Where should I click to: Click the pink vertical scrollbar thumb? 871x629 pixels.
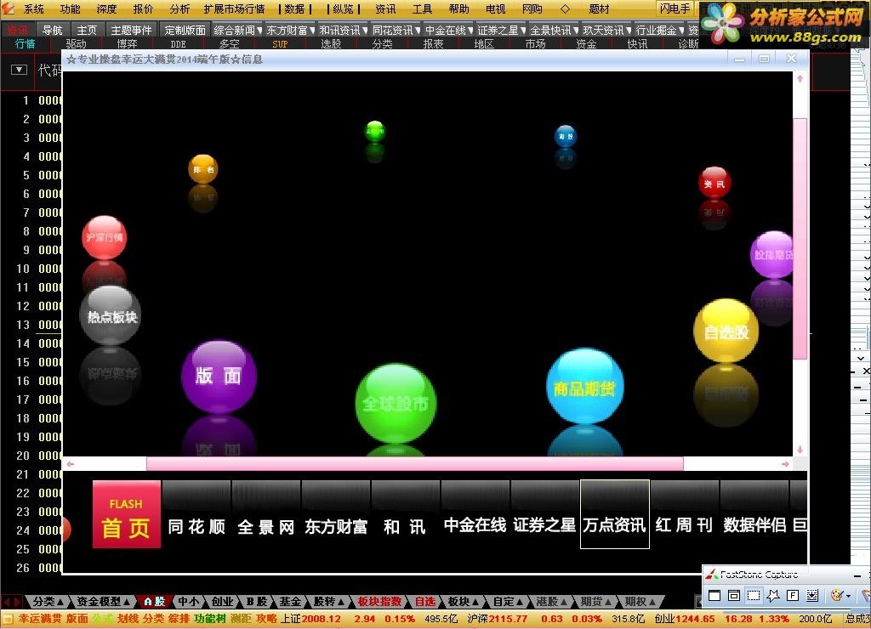[800, 239]
